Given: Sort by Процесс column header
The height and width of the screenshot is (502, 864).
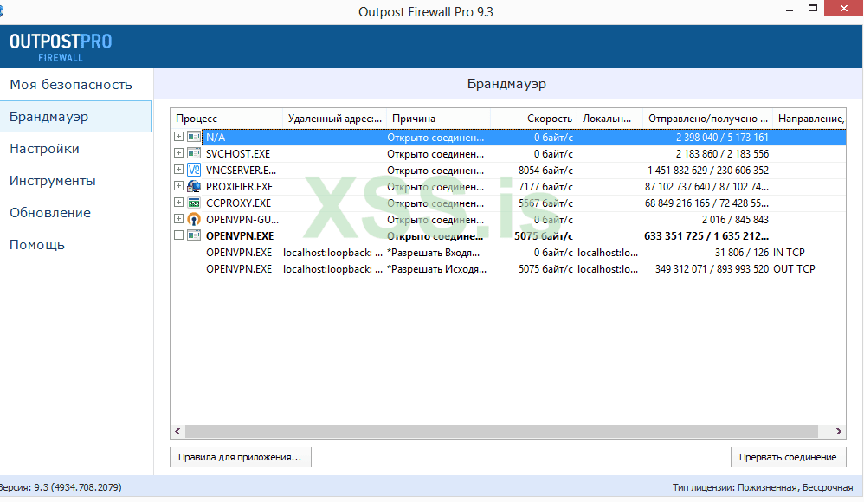Looking at the screenshot, I should tap(227, 119).
